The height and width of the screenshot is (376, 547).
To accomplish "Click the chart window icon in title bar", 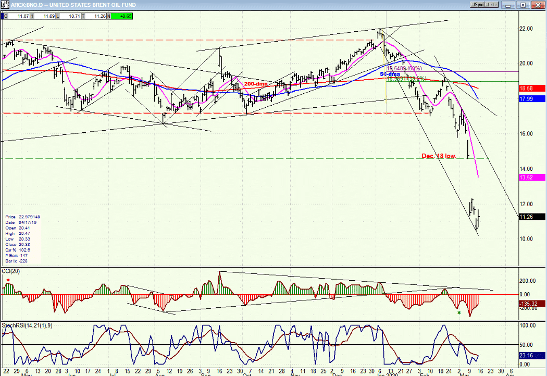I will (x=5, y=5).
